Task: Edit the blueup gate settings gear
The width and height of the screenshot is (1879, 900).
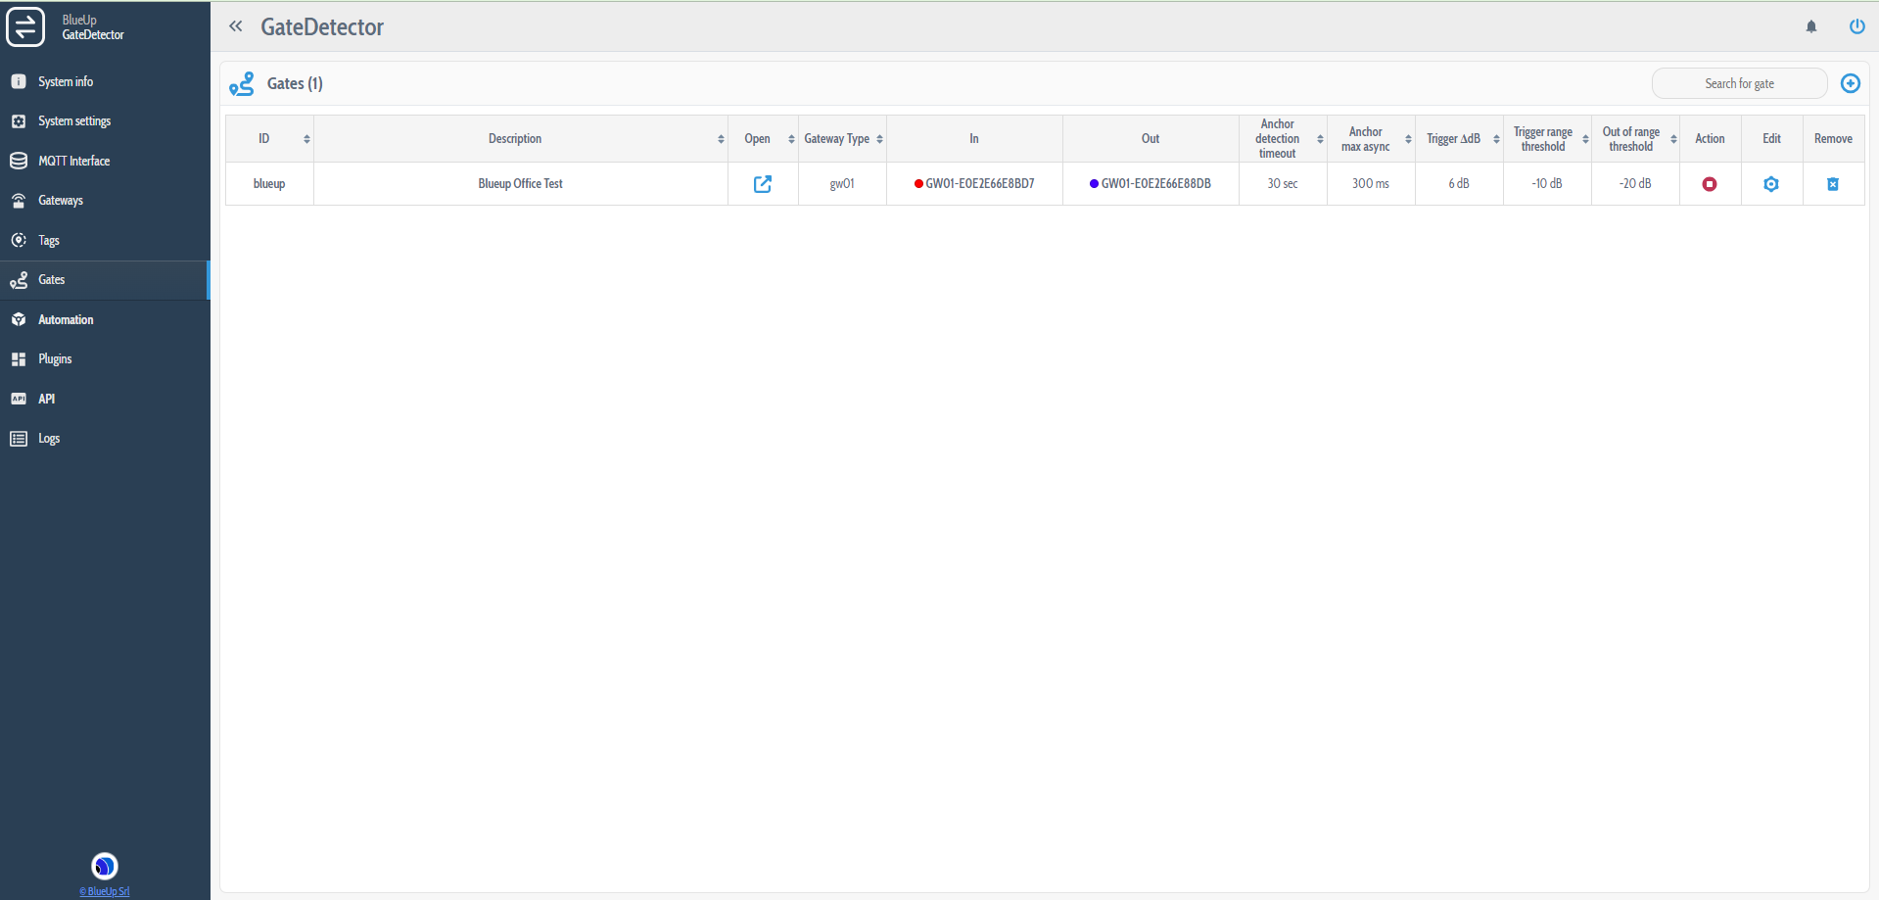Action: tap(1770, 184)
